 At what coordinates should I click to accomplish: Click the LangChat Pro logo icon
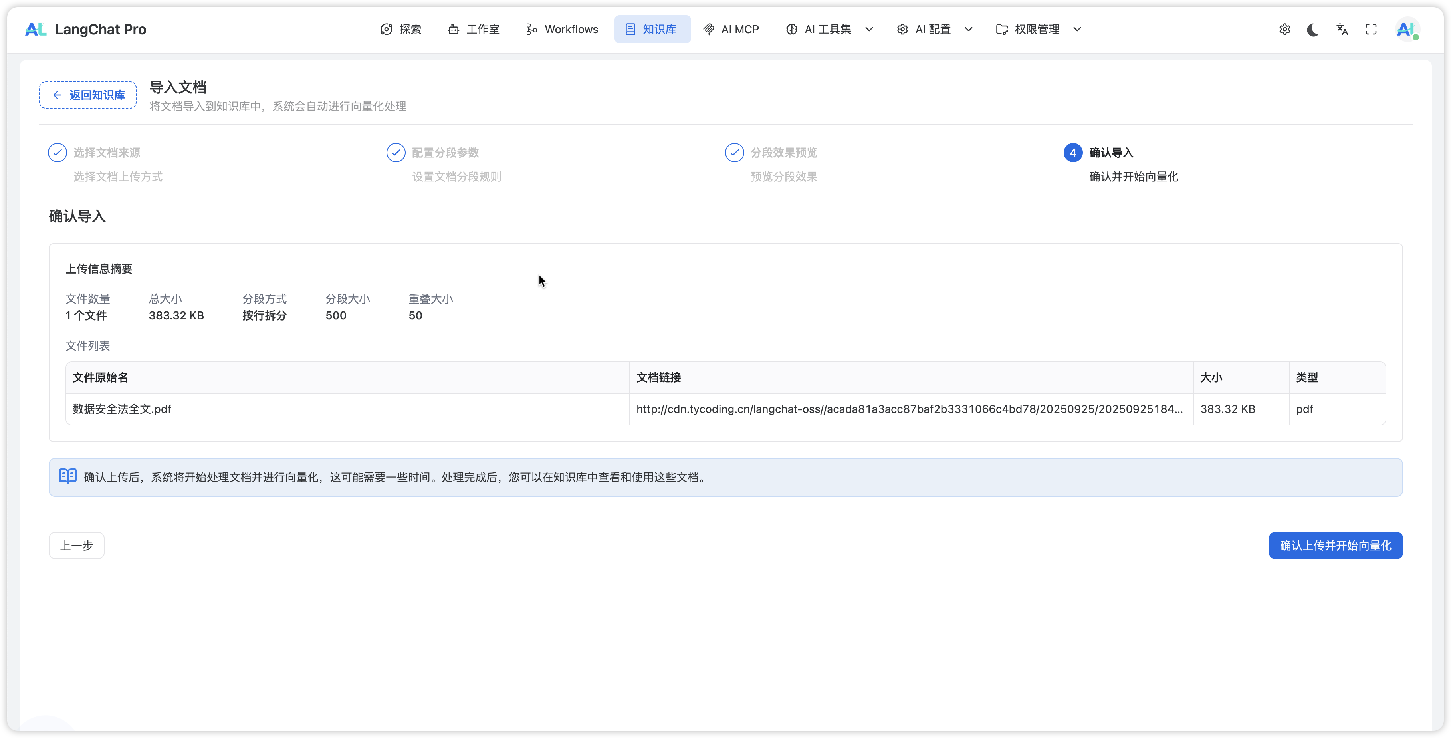tap(36, 29)
